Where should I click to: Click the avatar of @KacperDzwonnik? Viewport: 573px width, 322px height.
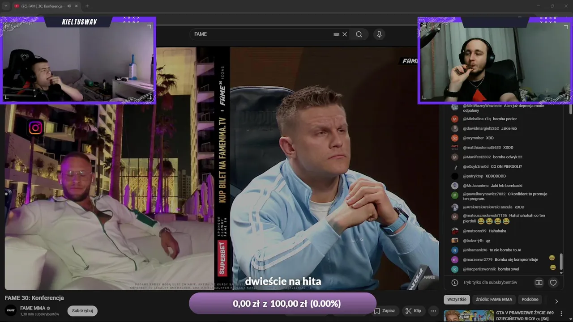[x=455, y=269]
